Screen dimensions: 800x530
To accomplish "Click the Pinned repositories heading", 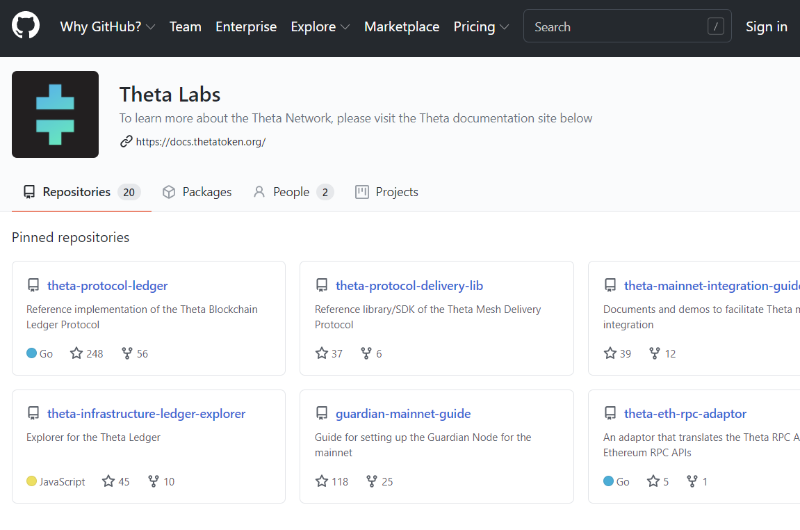I will click(70, 237).
